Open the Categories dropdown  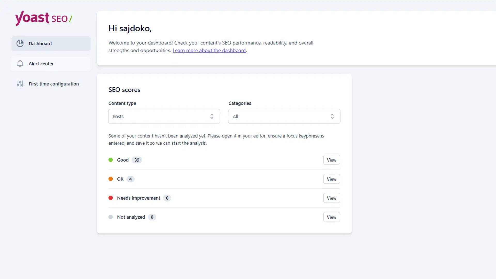point(284,116)
